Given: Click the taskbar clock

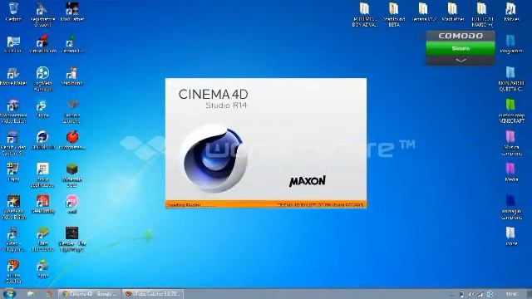Looking at the screenshot, I should (511, 294).
